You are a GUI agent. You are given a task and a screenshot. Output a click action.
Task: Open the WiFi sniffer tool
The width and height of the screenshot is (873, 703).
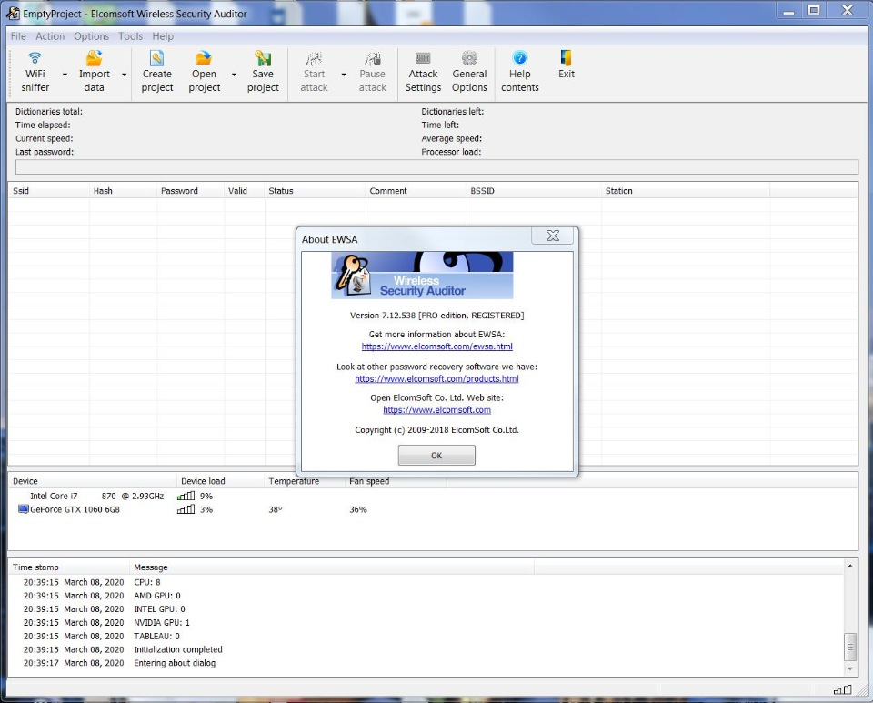tap(35, 73)
